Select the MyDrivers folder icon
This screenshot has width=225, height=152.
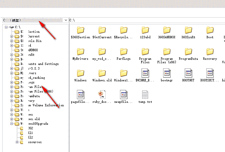[x=80, y=51]
